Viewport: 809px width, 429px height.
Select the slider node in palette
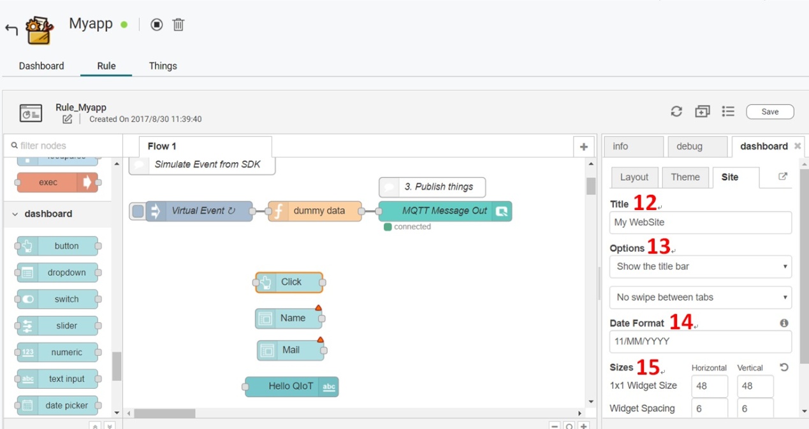pos(58,326)
